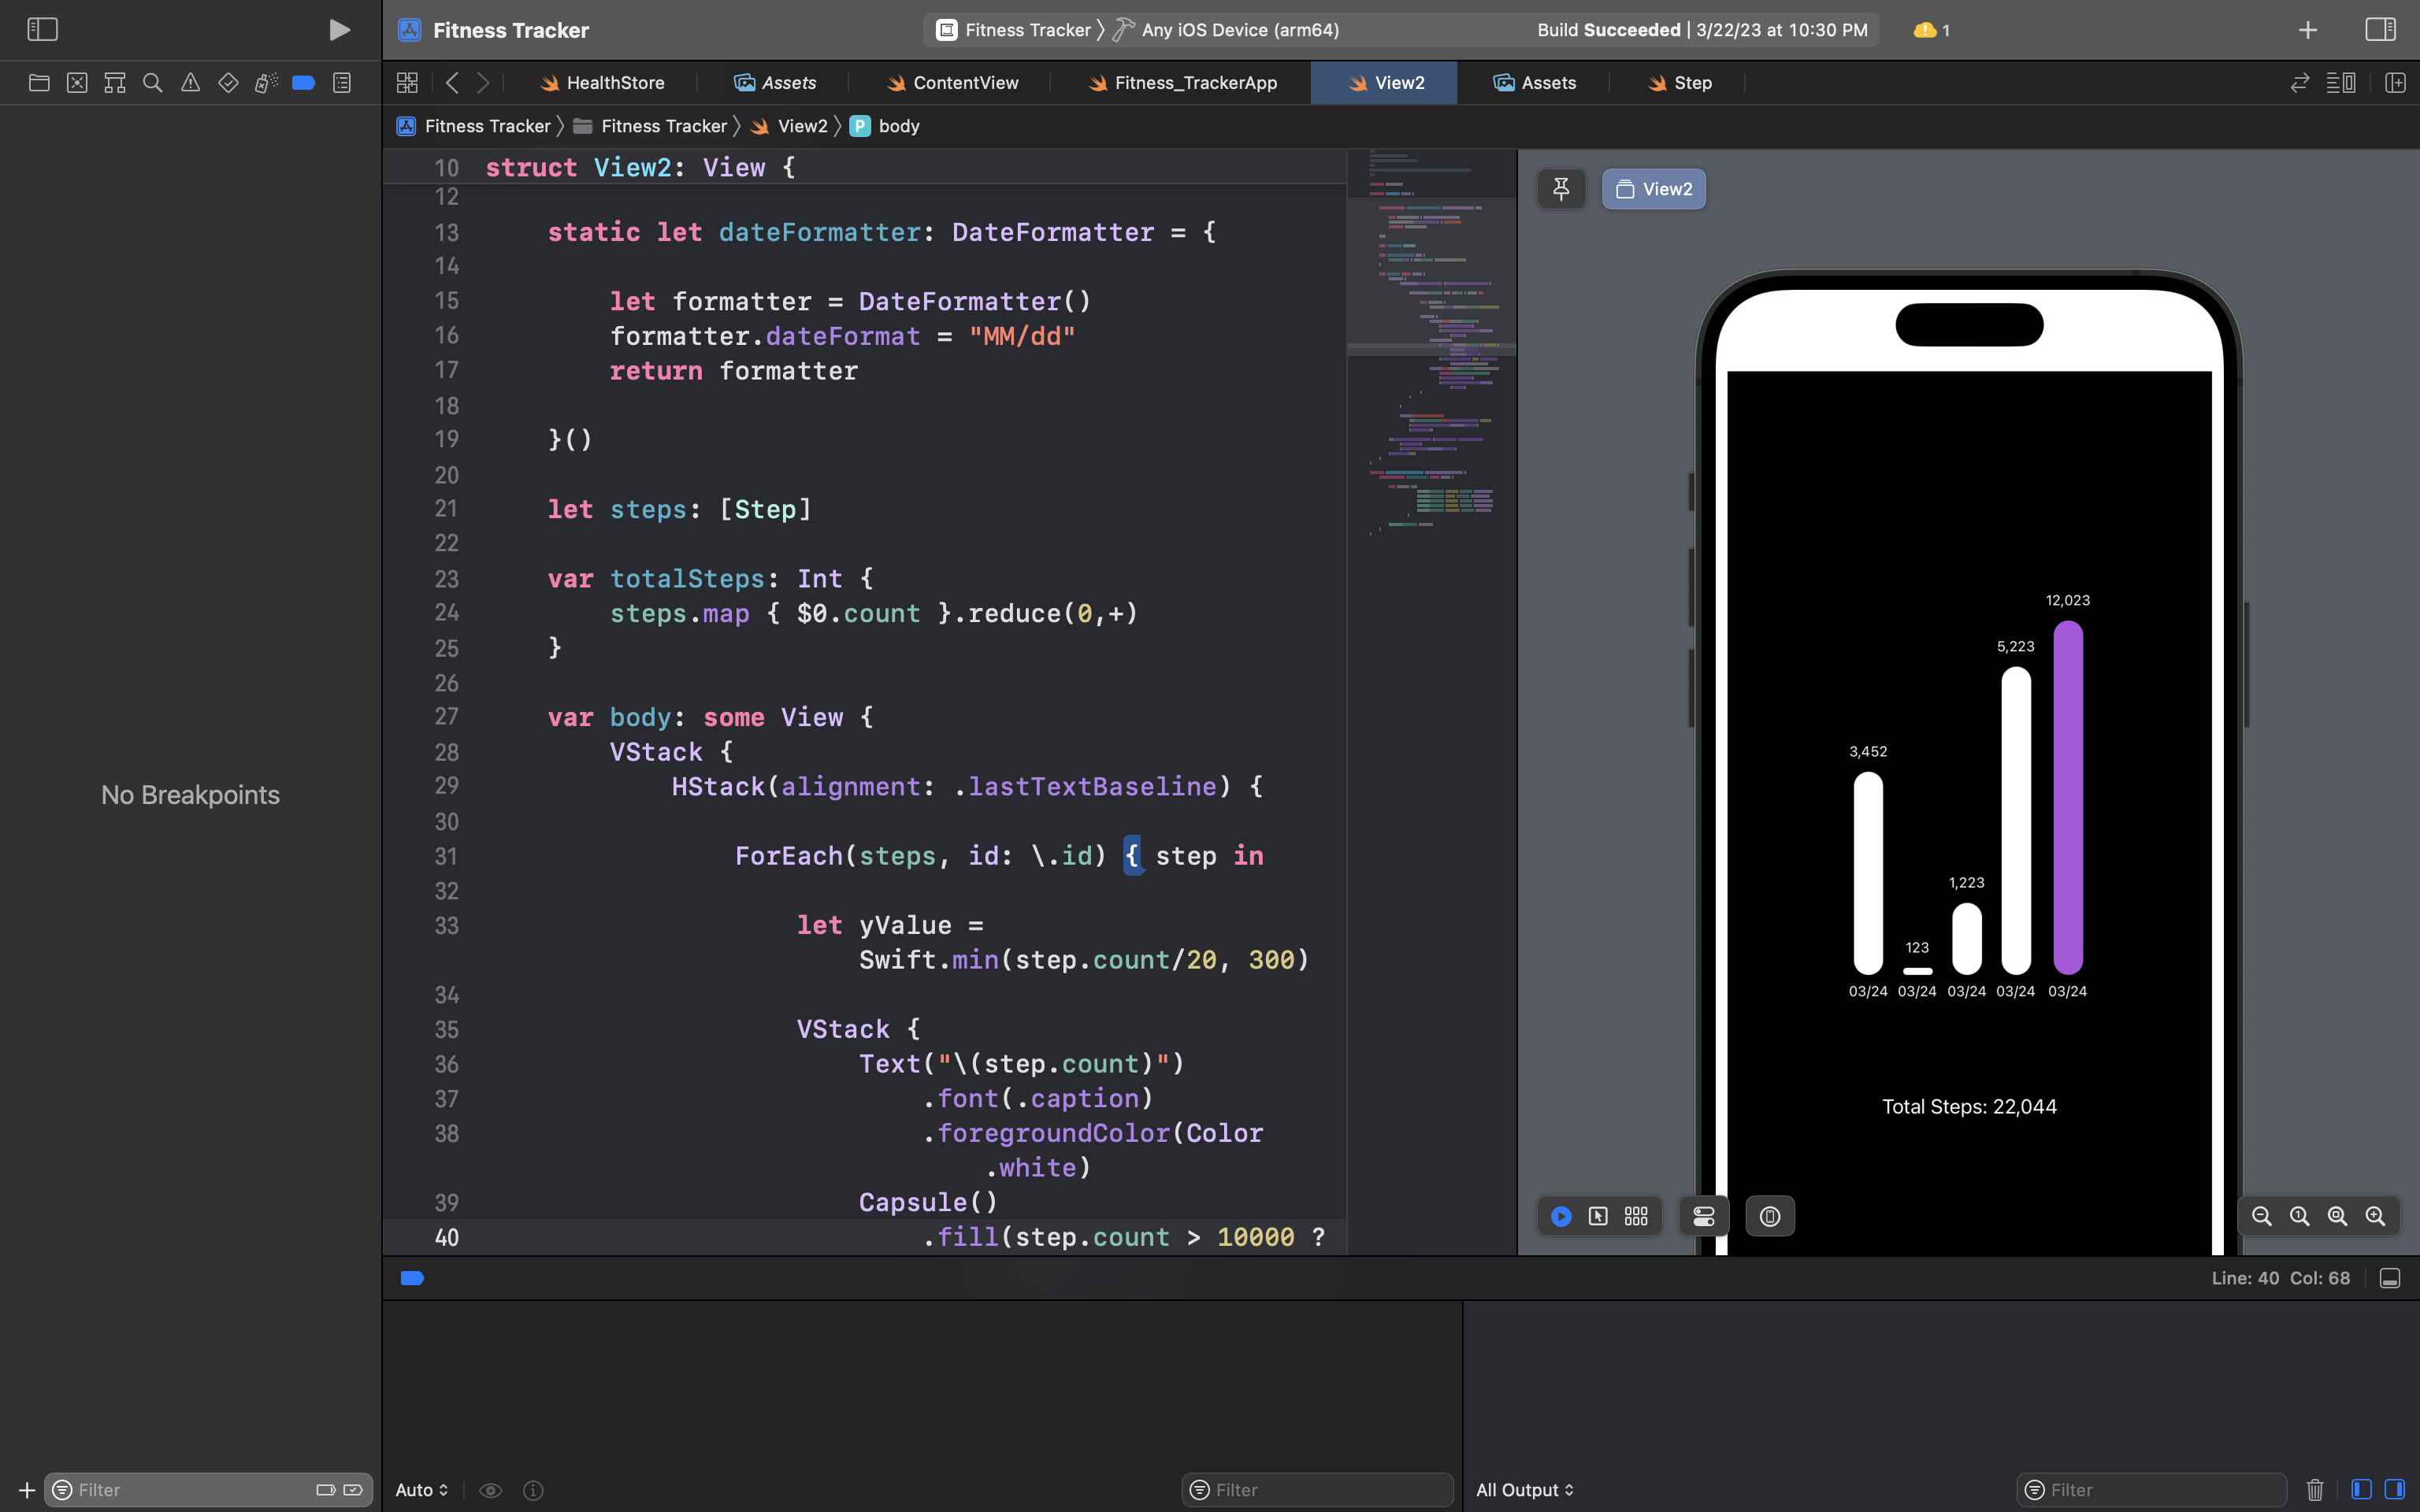Image resolution: width=2420 pixels, height=1512 pixels.
Task: Open the test navigator
Action: click(x=228, y=83)
